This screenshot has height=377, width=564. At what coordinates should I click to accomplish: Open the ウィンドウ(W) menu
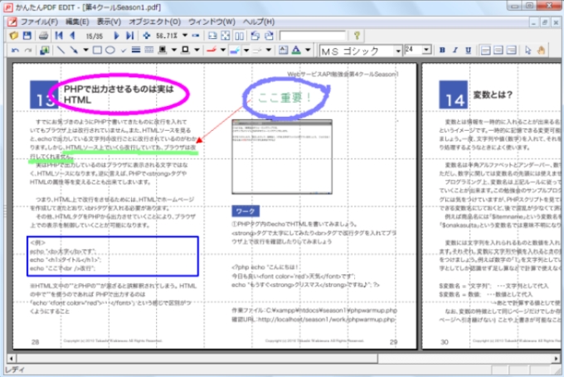tap(211, 22)
